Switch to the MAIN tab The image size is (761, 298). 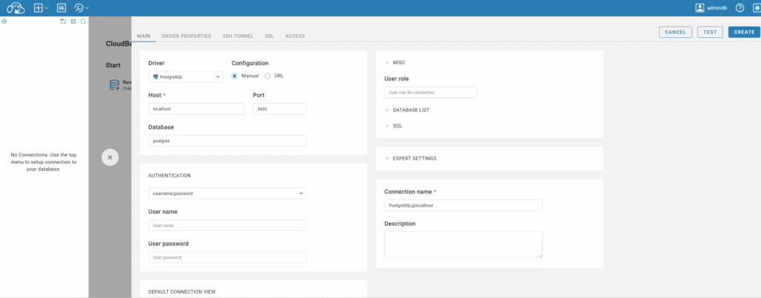[x=143, y=36]
